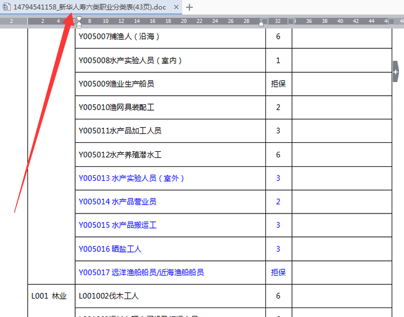This screenshot has width=404, height=317.
Task: Select the right indent marker on ruler
Action: click(x=261, y=24)
